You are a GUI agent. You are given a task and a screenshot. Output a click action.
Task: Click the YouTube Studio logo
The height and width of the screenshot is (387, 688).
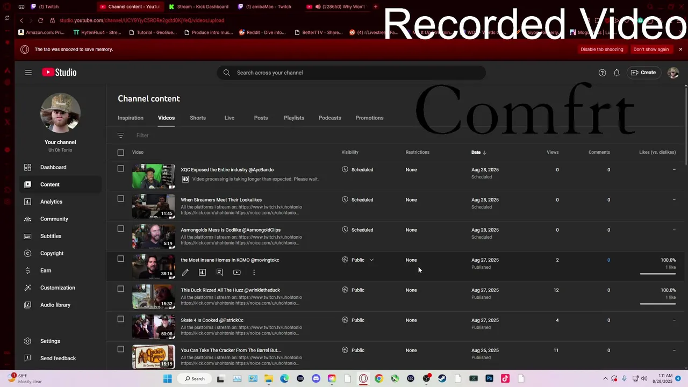[x=59, y=73]
